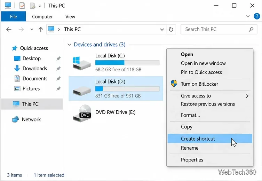Refresh the This PC view
262x181 pixels.
(171, 30)
